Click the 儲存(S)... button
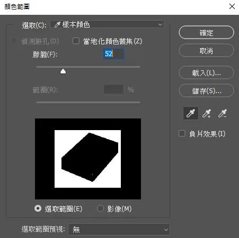The image size is (239, 238). (206, 90)
